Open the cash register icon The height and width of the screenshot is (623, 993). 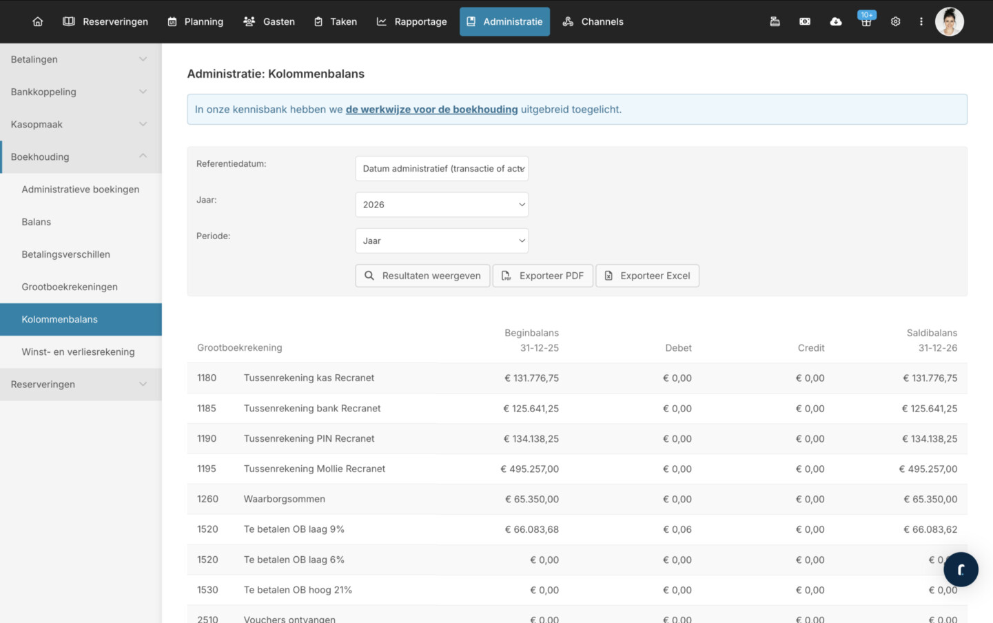[775, 21]
